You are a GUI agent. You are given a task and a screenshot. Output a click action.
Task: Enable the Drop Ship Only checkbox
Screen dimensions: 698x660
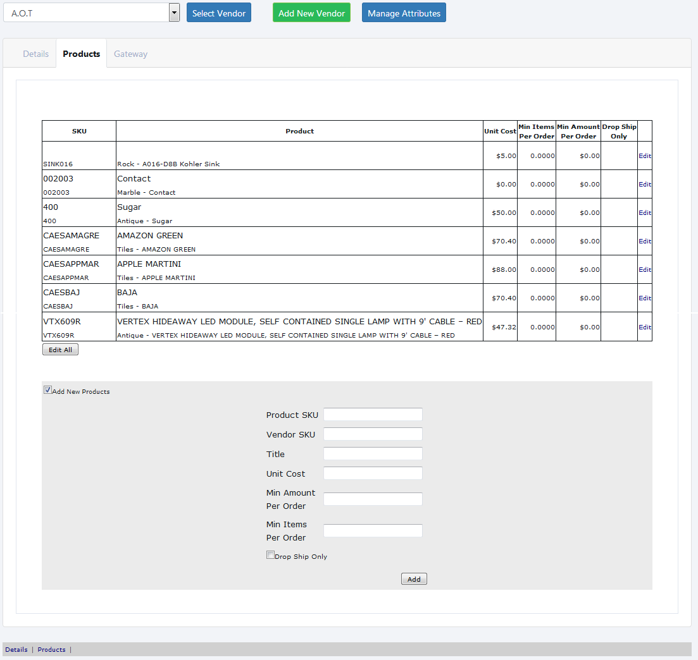(x=270, y=555)
